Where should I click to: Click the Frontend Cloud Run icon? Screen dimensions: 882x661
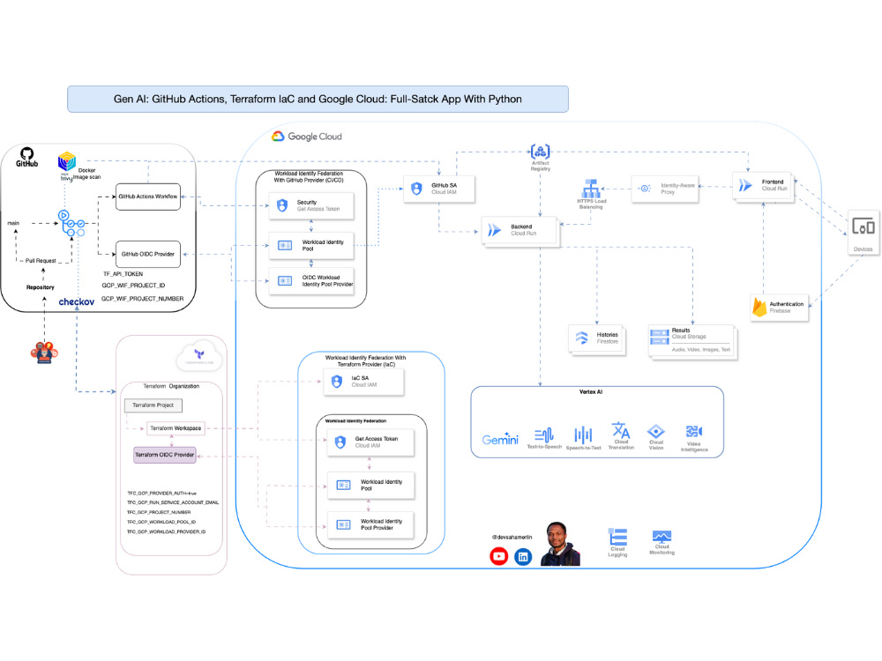pos(745,185)
